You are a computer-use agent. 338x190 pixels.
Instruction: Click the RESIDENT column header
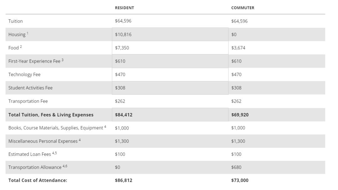(x=124, y=8)
